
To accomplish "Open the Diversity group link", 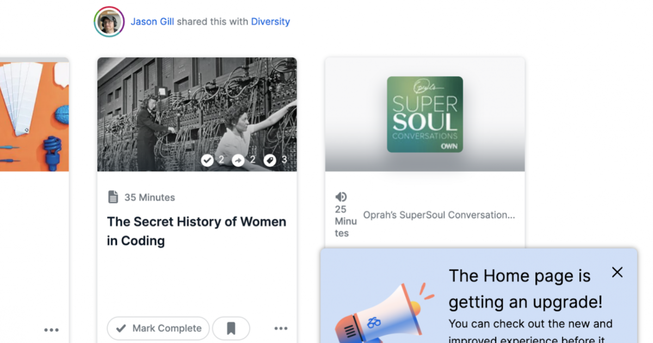I will pyautogui.click(x=270, y=21).
